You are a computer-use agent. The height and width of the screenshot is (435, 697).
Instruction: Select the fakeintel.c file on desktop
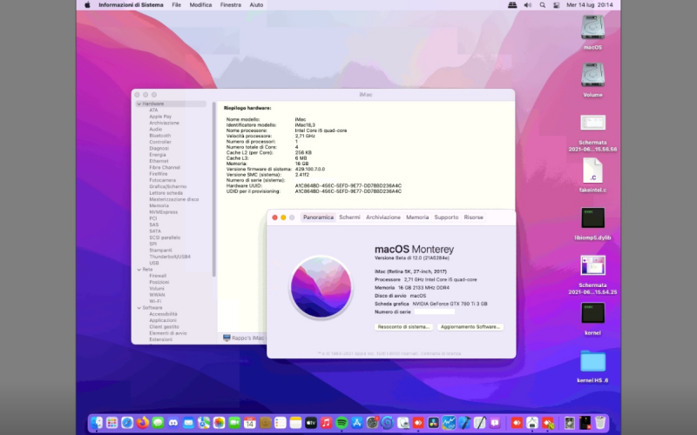[x=592, y=171]
